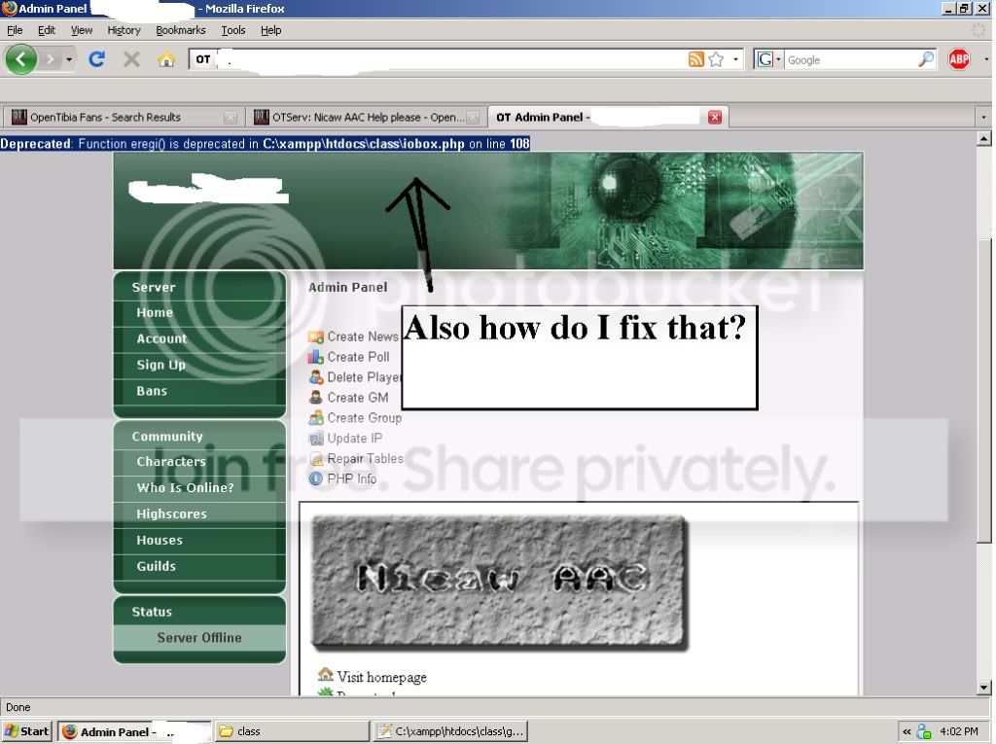The image size is (996, 744).
Task: Click inside the Google search field
Action: pos(851,59)
